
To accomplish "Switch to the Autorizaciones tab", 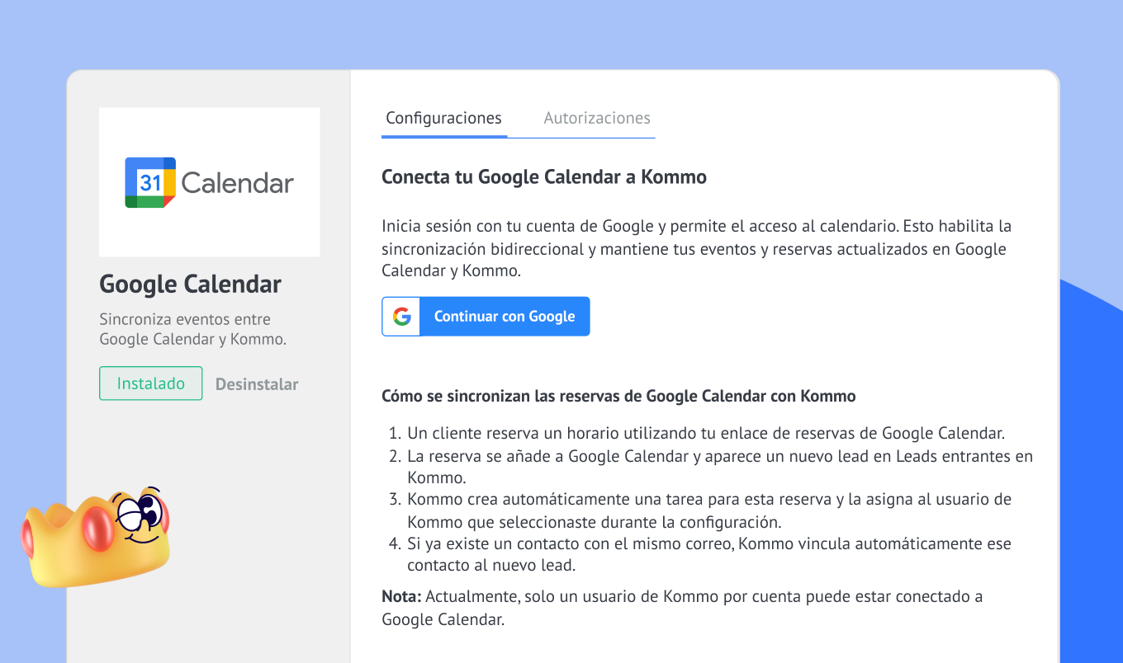I will [x=596, y=118].
